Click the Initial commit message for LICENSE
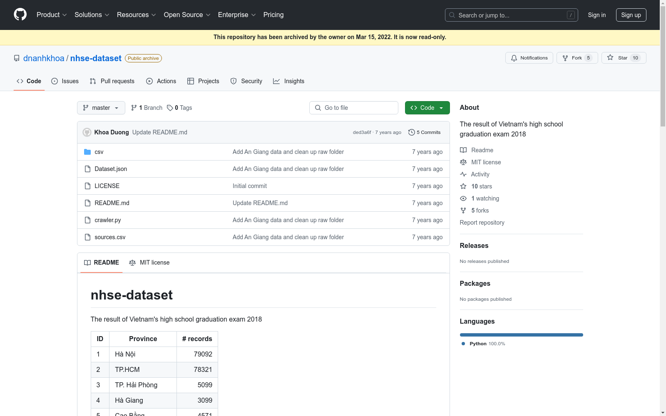This screenshot has height=416, width=666. [250, 186]
